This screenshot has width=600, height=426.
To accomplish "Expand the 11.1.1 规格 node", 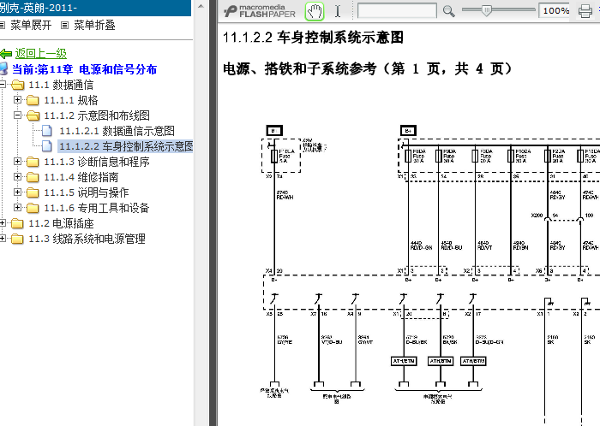I will 17,99.
